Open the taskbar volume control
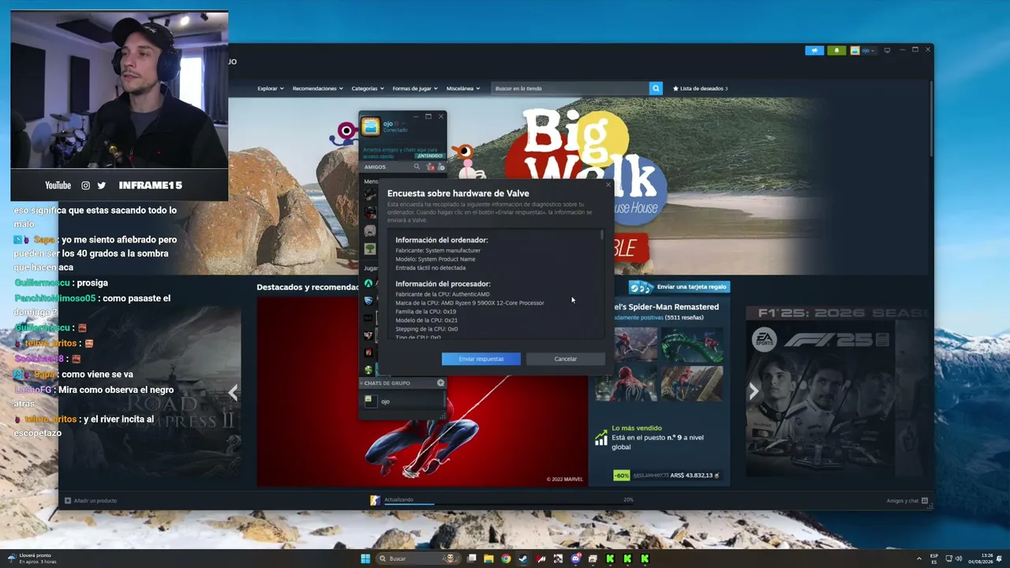The width and height of the screenshot is (1010, 568). click(959, 559)
